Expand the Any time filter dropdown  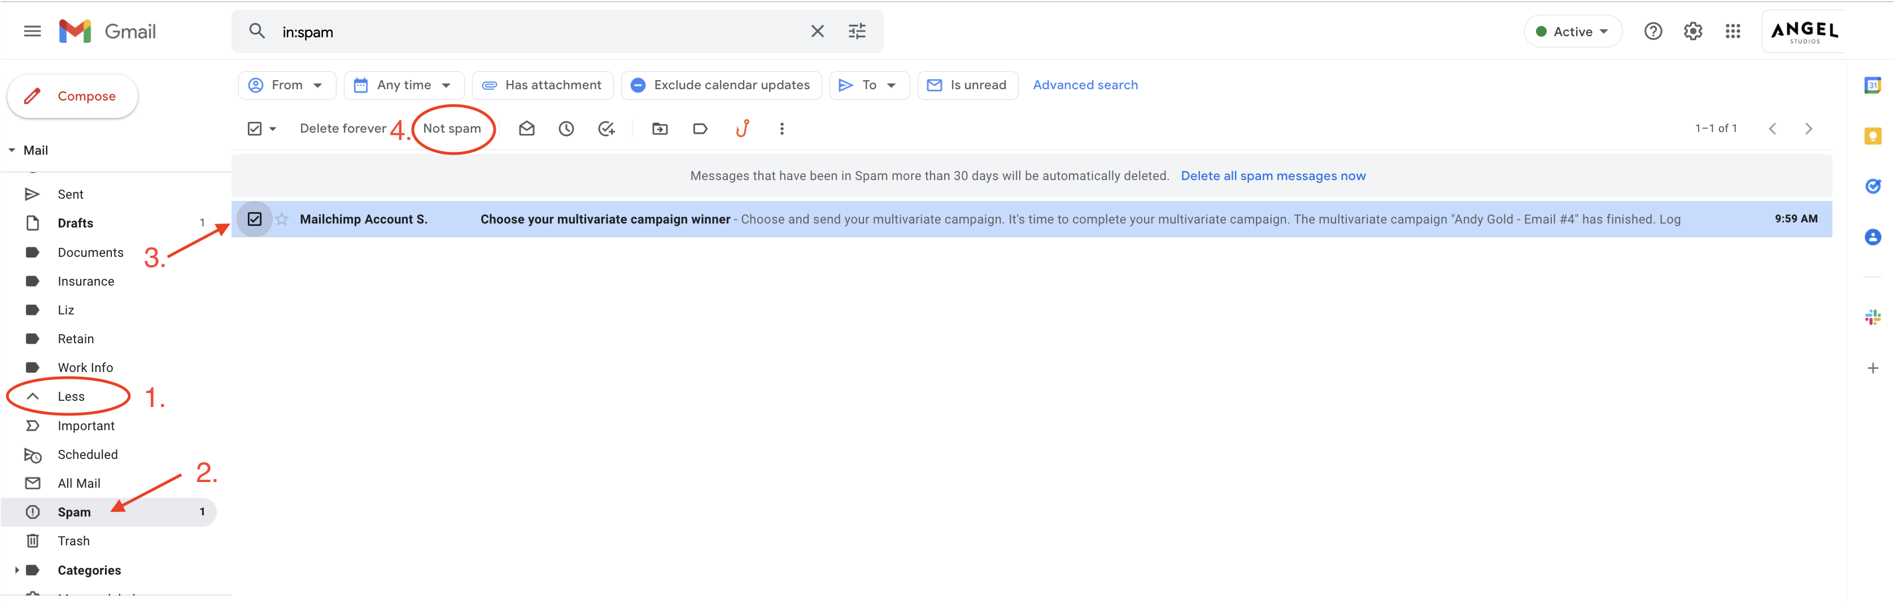tap(404, 85)
